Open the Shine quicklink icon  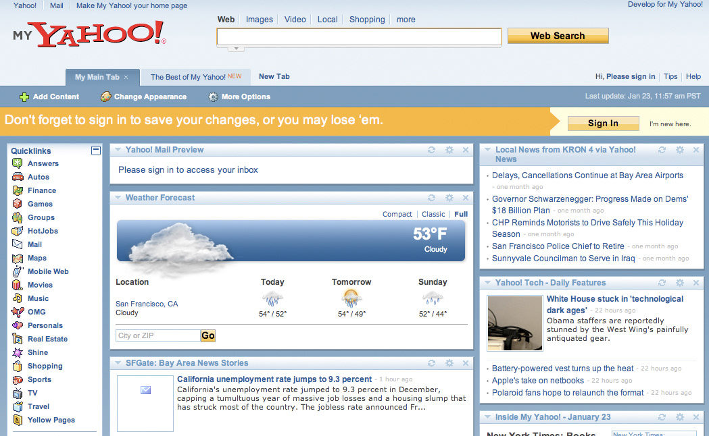[x=17, y=352]
